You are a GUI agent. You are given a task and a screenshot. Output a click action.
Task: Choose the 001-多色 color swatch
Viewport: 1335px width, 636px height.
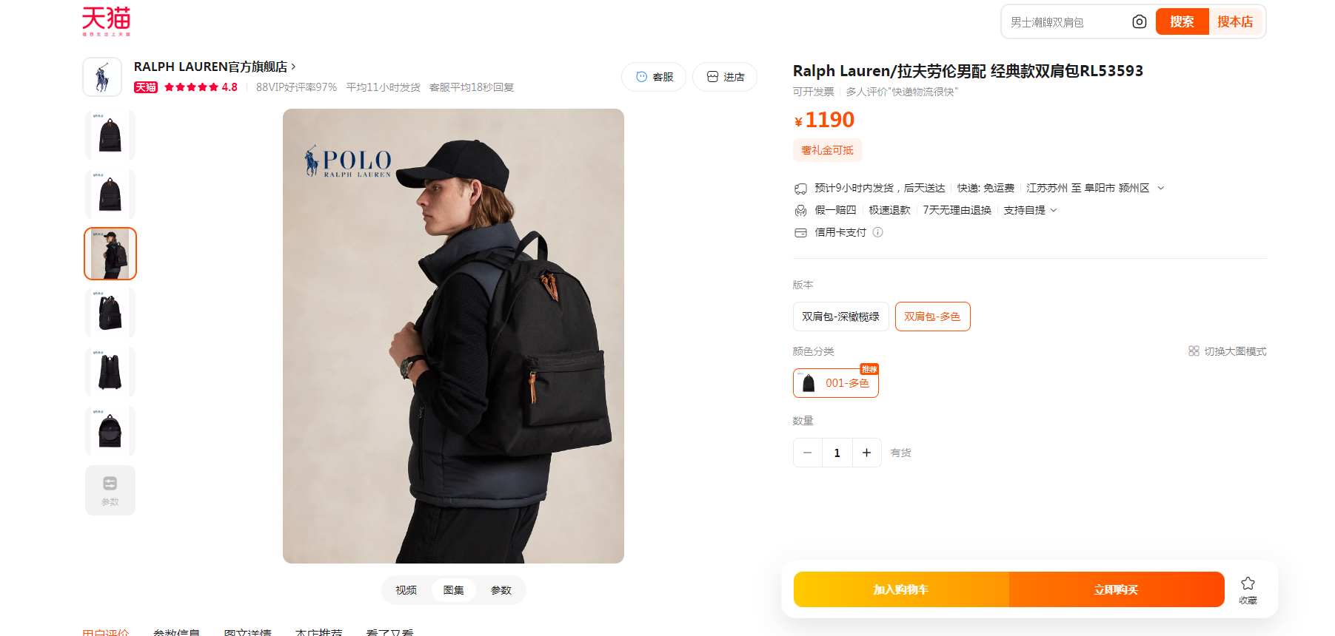836,383
